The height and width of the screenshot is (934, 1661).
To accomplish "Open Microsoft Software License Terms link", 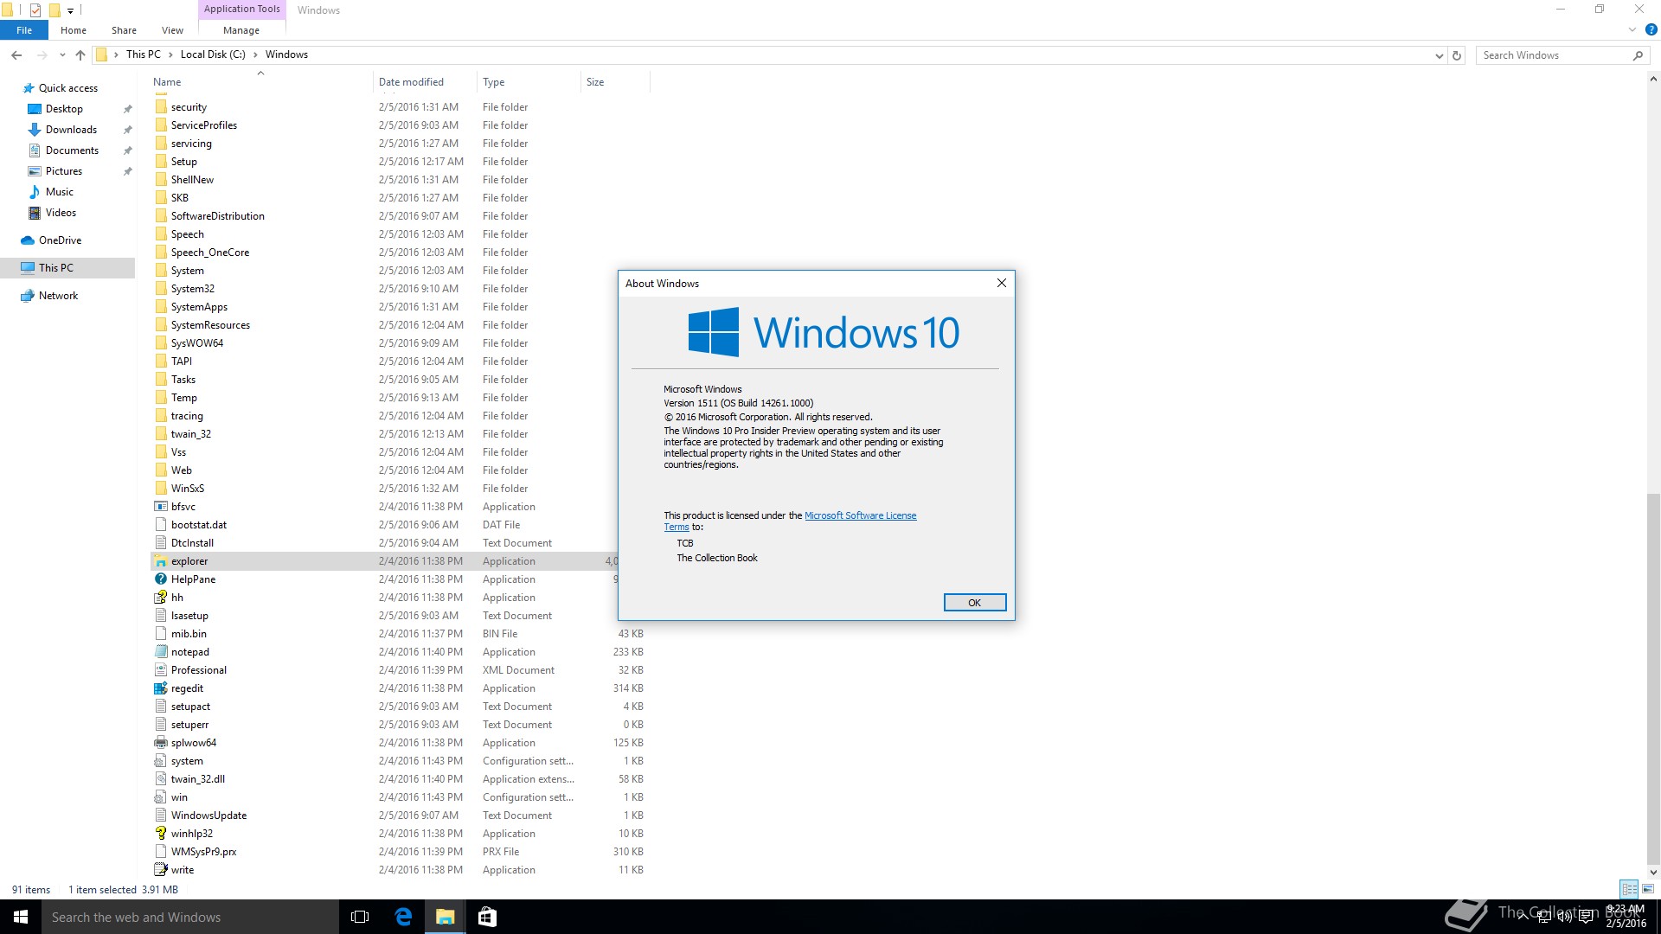I will click(x=860, y=516).
